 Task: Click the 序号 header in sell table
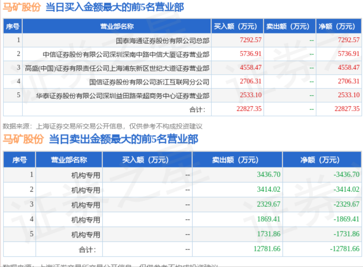tap(19, 160)
